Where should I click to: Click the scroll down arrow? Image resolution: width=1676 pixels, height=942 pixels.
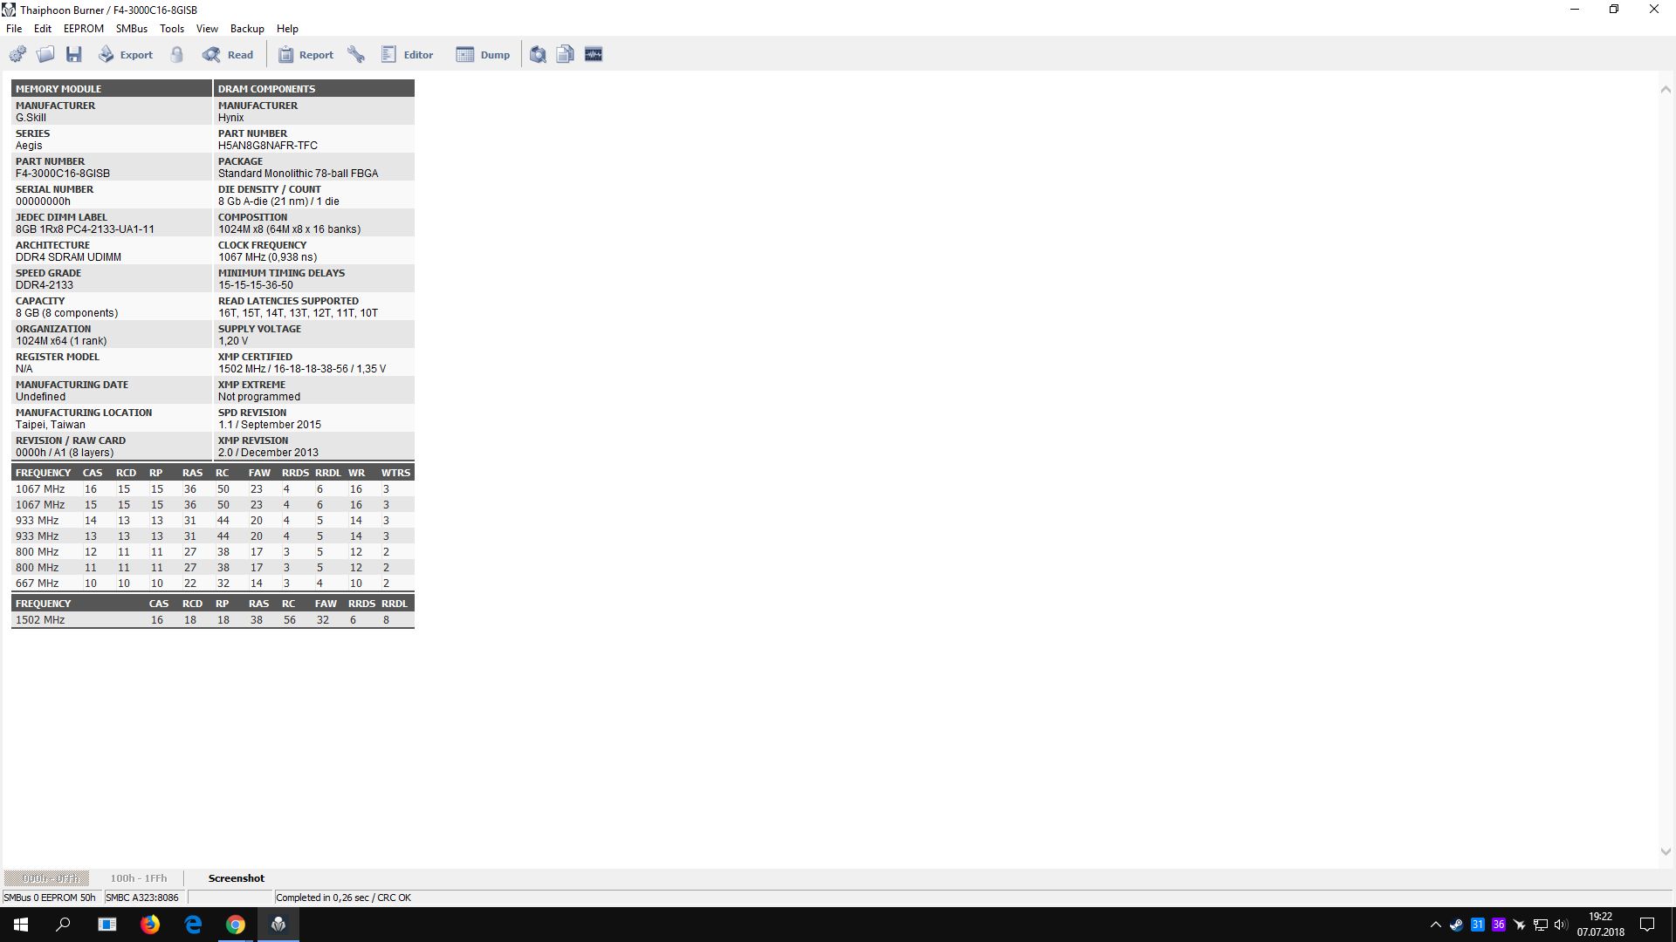[1665, 852]
